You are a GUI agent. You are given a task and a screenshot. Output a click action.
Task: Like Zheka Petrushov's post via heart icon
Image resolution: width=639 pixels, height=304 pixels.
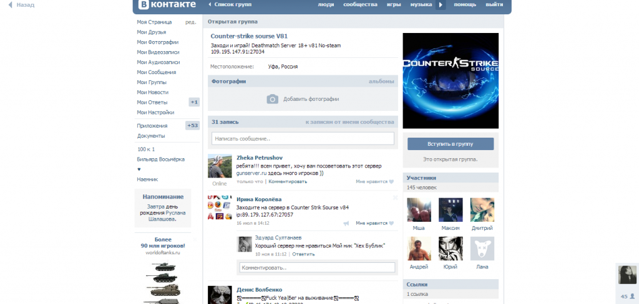point(391,182)
